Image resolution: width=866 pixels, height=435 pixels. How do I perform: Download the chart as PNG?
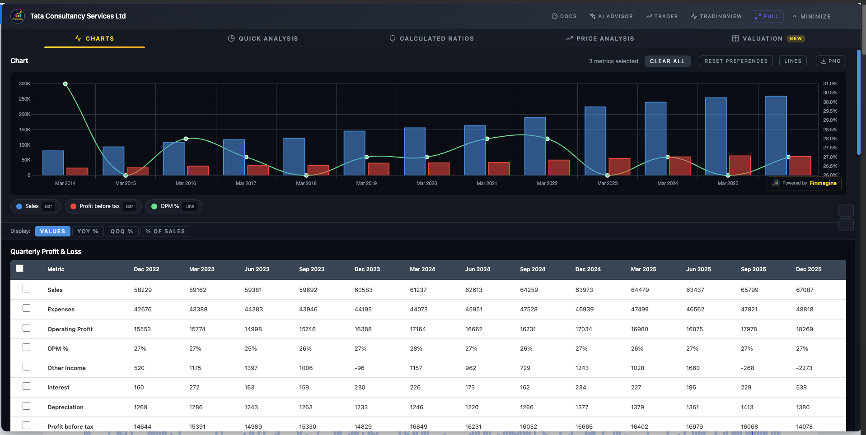coord(831,61)
